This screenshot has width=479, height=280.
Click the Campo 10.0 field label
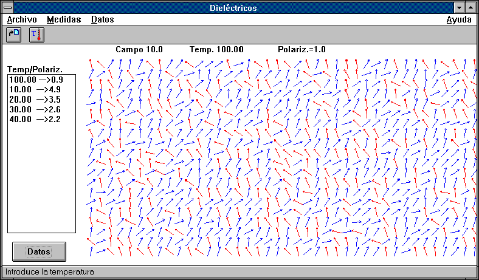pyautogui.click(x=139, y=49)
